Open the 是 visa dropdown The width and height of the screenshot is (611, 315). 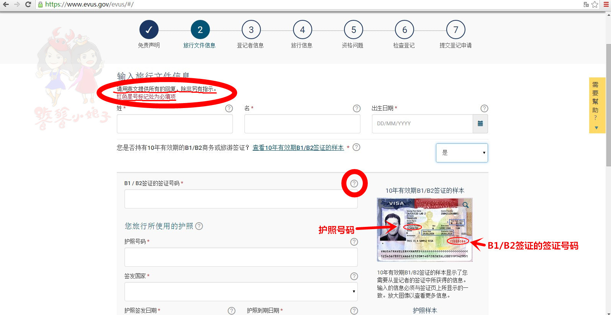click(x=462, y=153)
